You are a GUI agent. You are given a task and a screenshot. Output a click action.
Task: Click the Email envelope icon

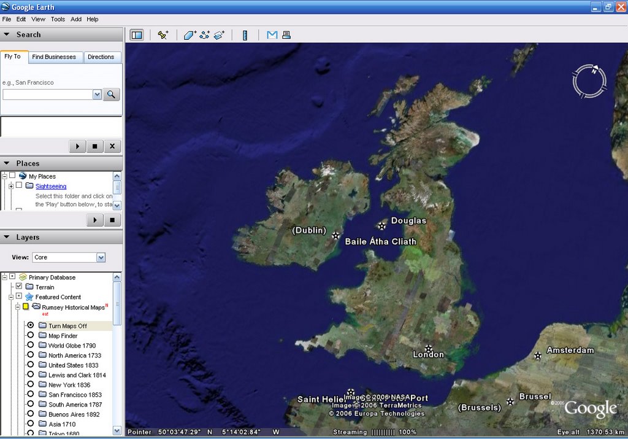272,35
